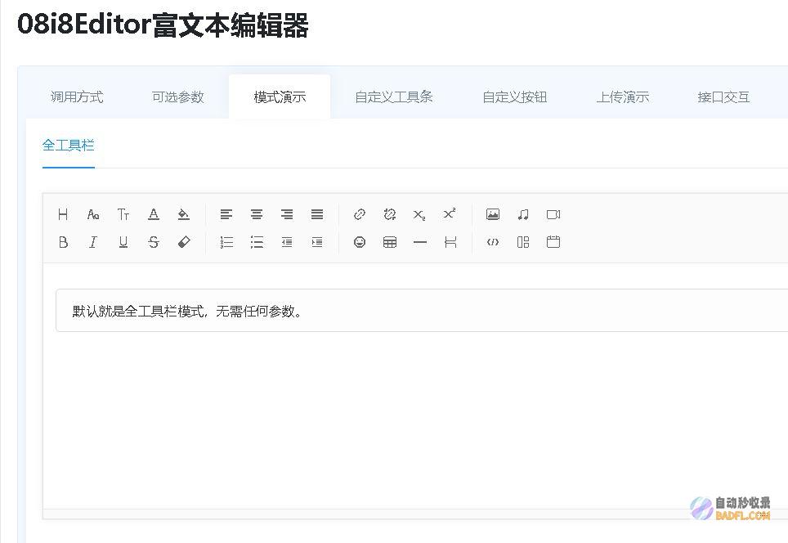The height and width of the screenshot is (543, 788).
Task: Insert date with the calendar icon
Action: point(553,242)
